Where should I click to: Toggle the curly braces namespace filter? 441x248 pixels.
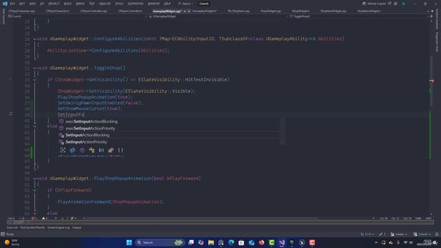[x=121, y=150]
